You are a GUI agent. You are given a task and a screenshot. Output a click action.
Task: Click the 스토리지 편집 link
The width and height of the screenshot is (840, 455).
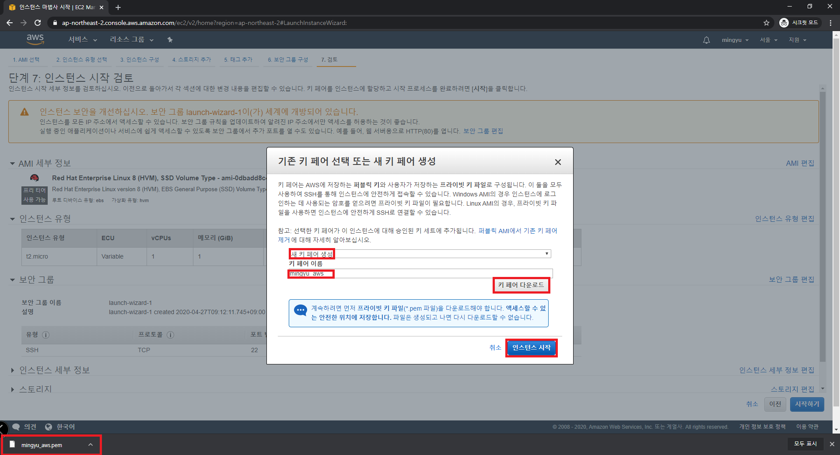792,389
